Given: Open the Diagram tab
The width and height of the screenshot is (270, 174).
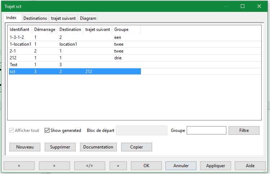Looking at the screenshot, I should pyautogui.click(x=88, y=18).
